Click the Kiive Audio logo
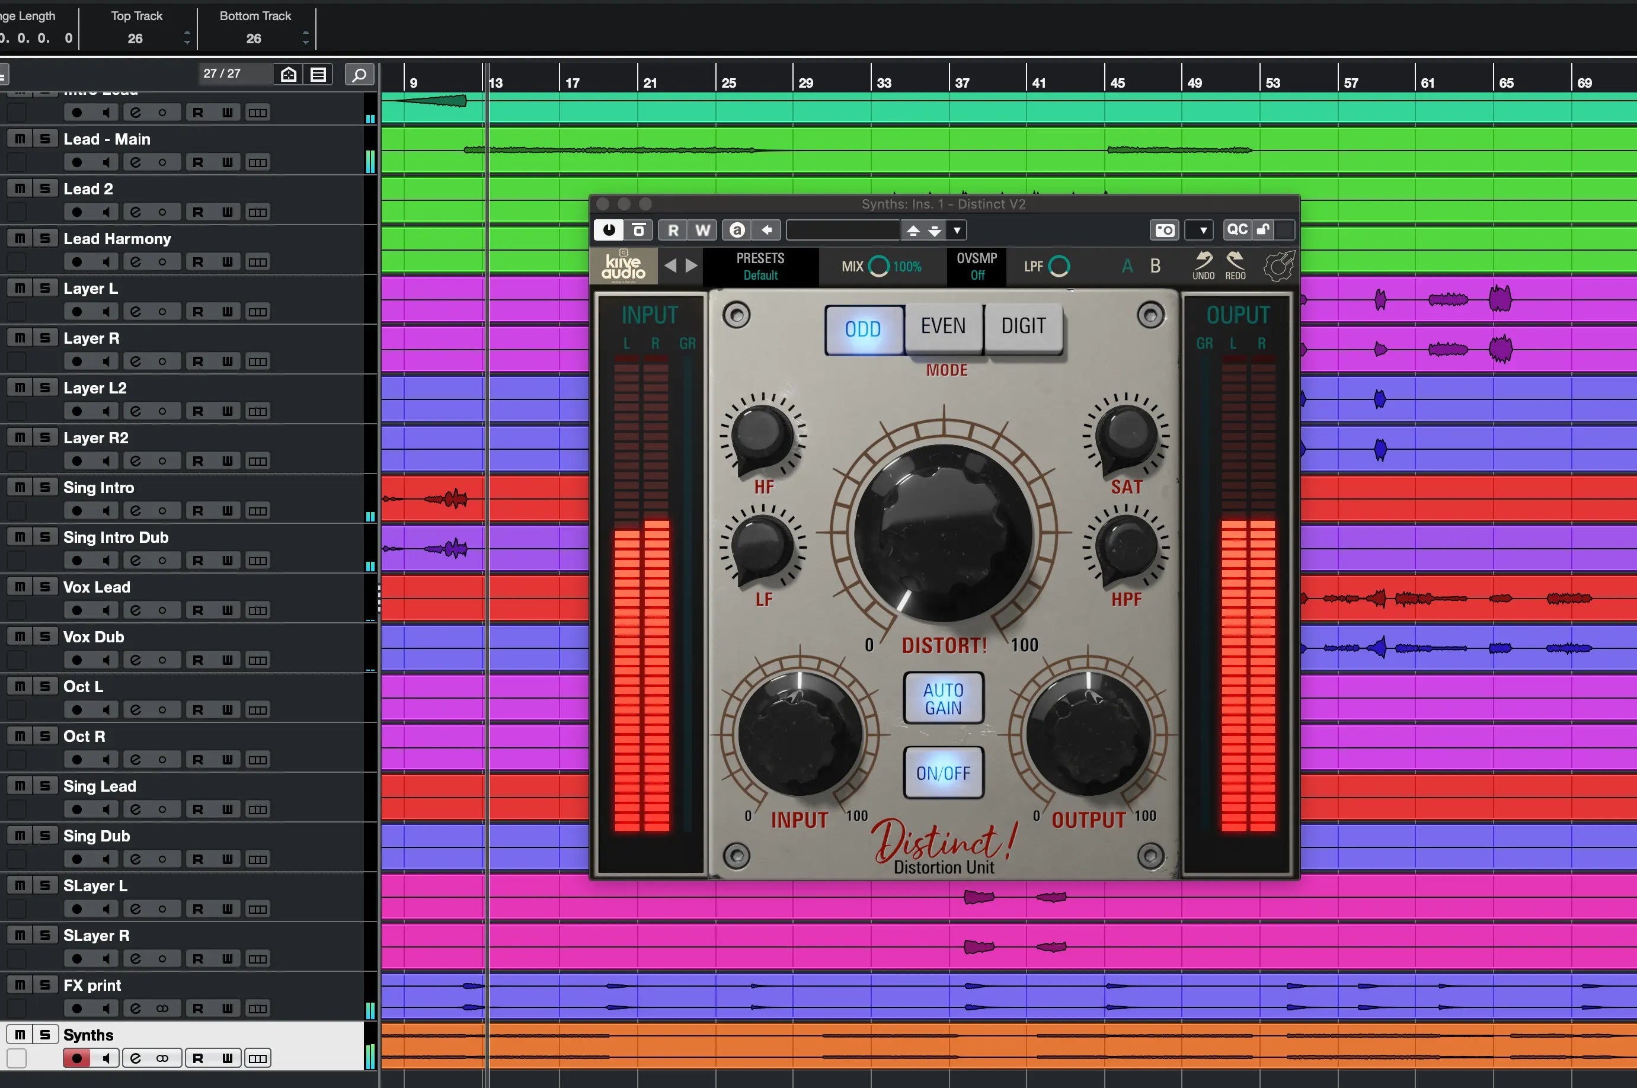This screenshot has width=1637, height=1088. point(623,267)
